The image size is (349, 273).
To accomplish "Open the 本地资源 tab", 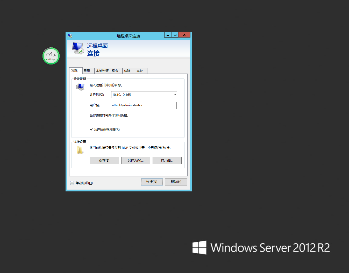I will 102,71.
